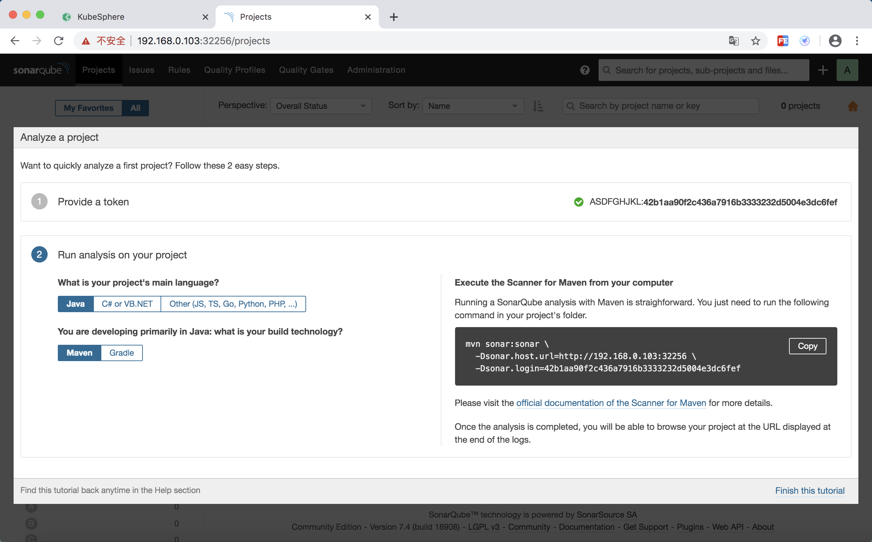Focus the search by project name field

pos(660,106)
